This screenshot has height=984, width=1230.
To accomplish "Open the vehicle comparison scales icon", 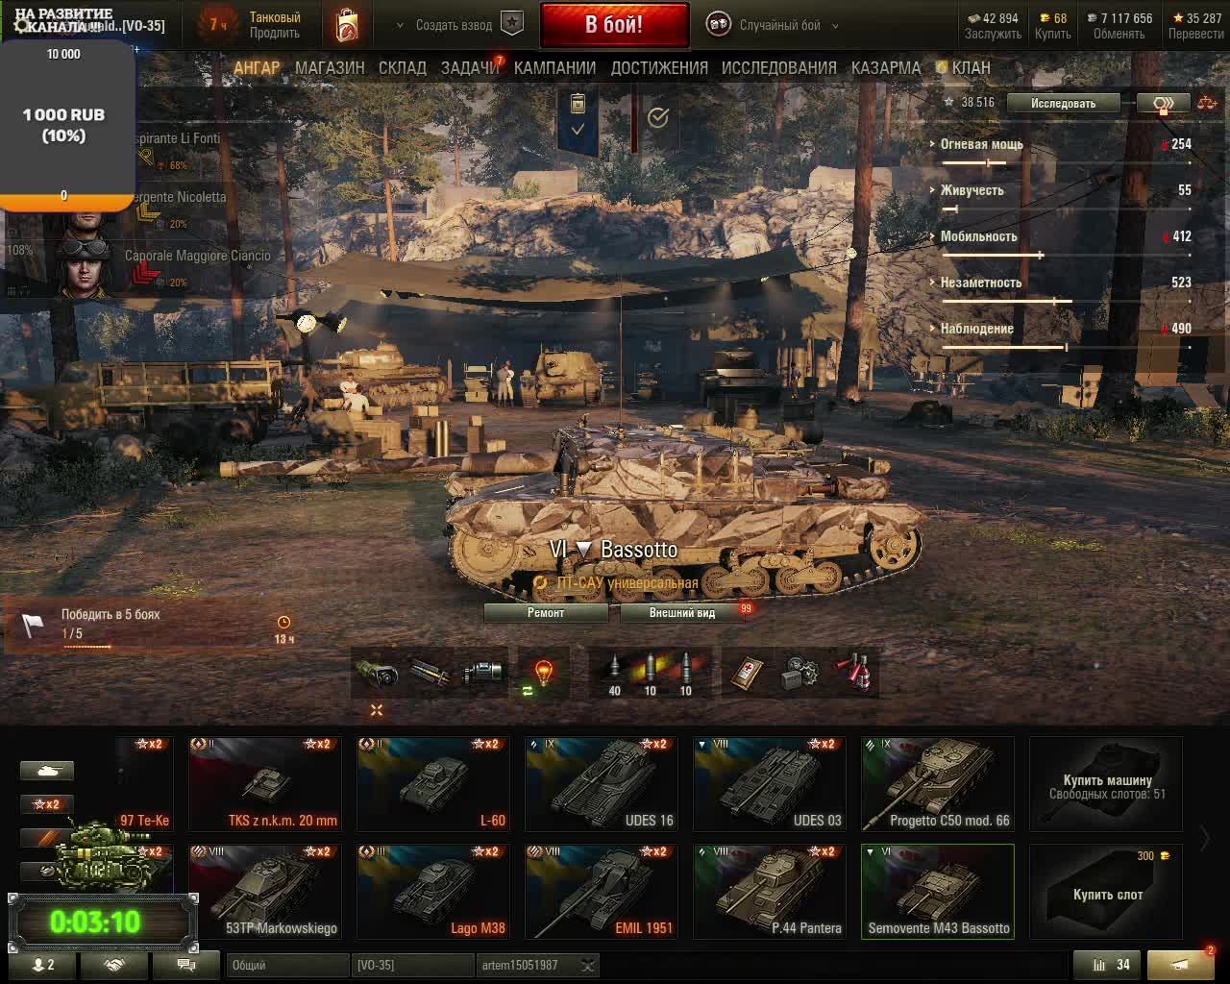I will 1206,103.
